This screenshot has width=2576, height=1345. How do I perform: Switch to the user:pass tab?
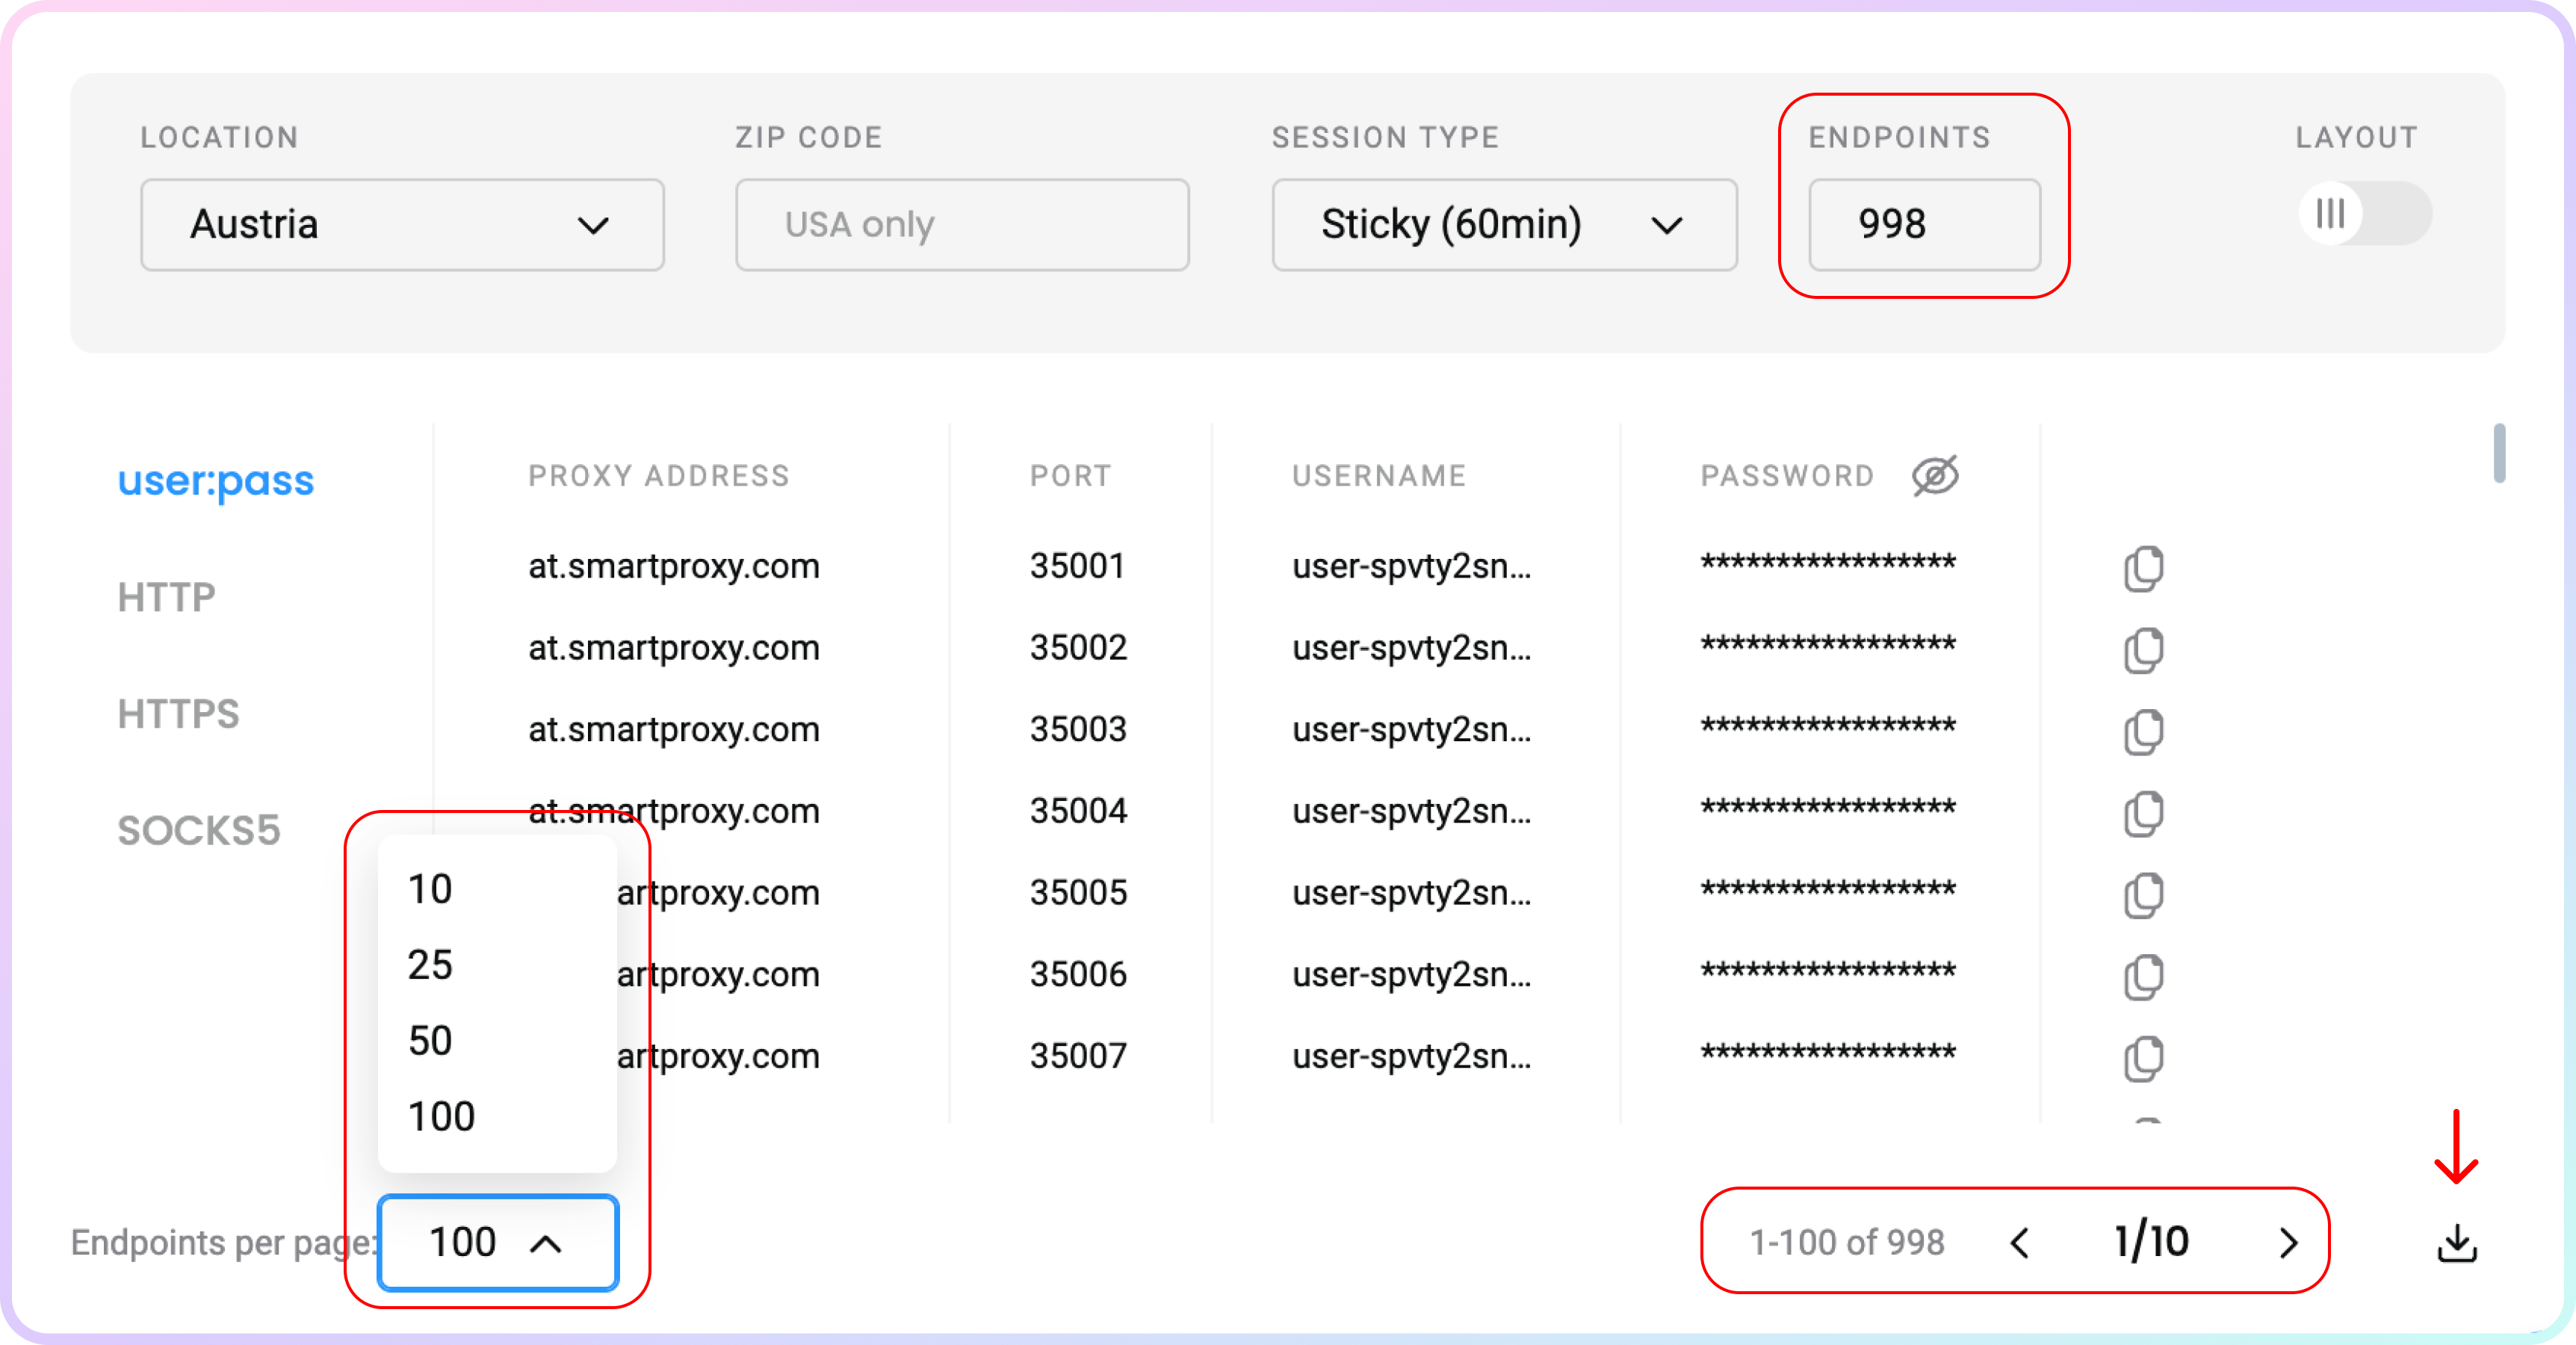pos(216,481)
